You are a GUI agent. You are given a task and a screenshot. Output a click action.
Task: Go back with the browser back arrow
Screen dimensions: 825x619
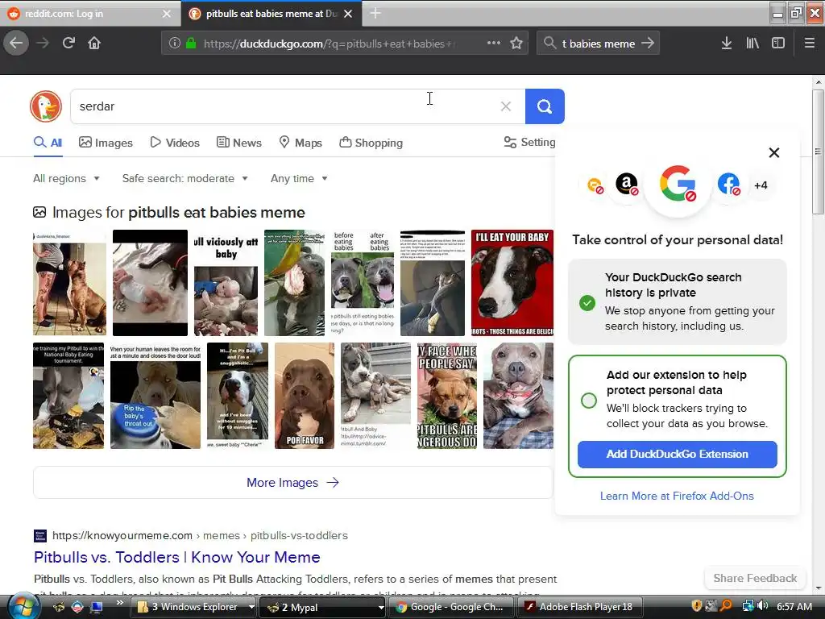[16, 44]
